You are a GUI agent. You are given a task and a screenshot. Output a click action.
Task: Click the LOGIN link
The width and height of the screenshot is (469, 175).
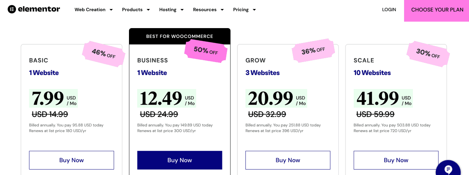click(389, 10)
